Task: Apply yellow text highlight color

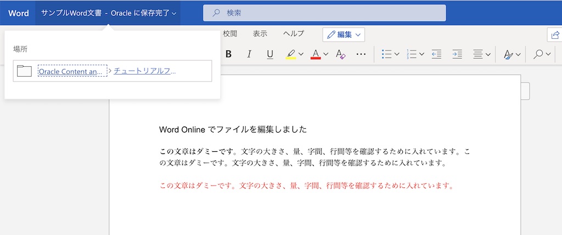Action: [x=291, y=54]
